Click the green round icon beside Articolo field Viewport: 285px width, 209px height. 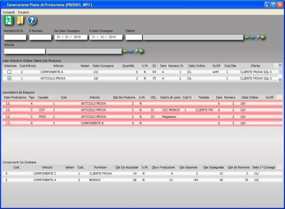(x=142, y=52)
